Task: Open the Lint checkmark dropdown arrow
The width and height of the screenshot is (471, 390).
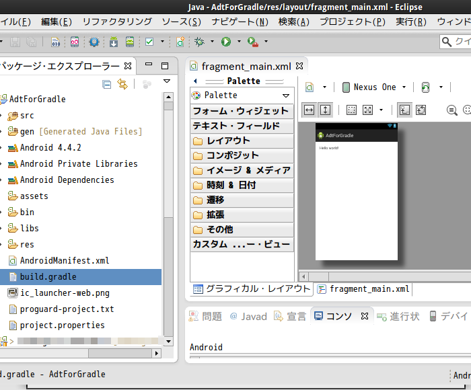Action: pos(163,41)
